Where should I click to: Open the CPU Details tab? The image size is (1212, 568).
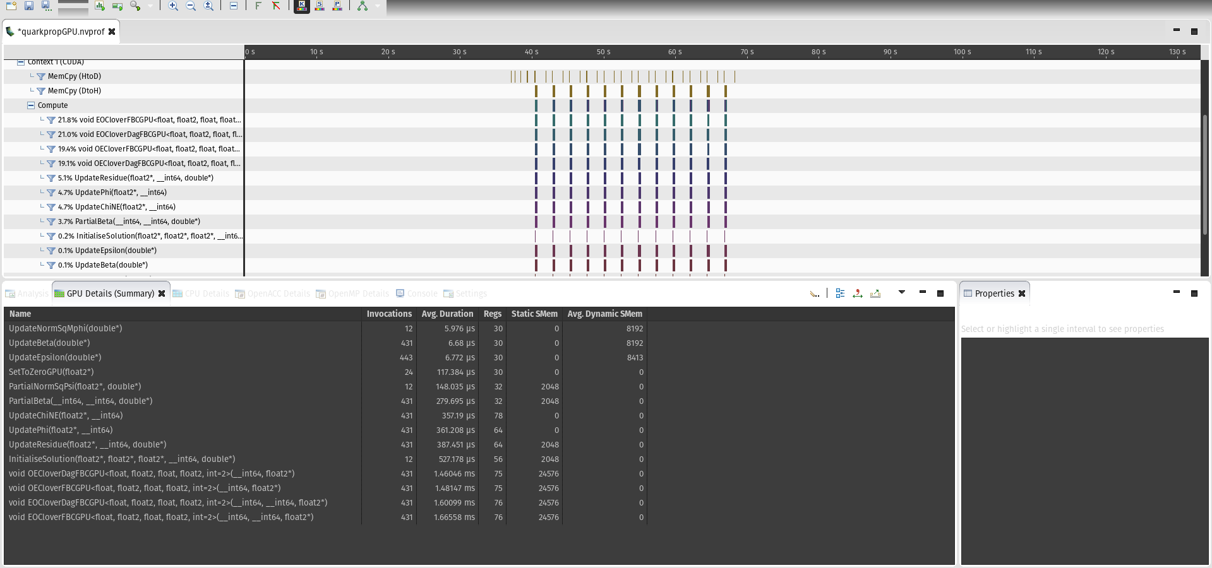click(201, 293)
